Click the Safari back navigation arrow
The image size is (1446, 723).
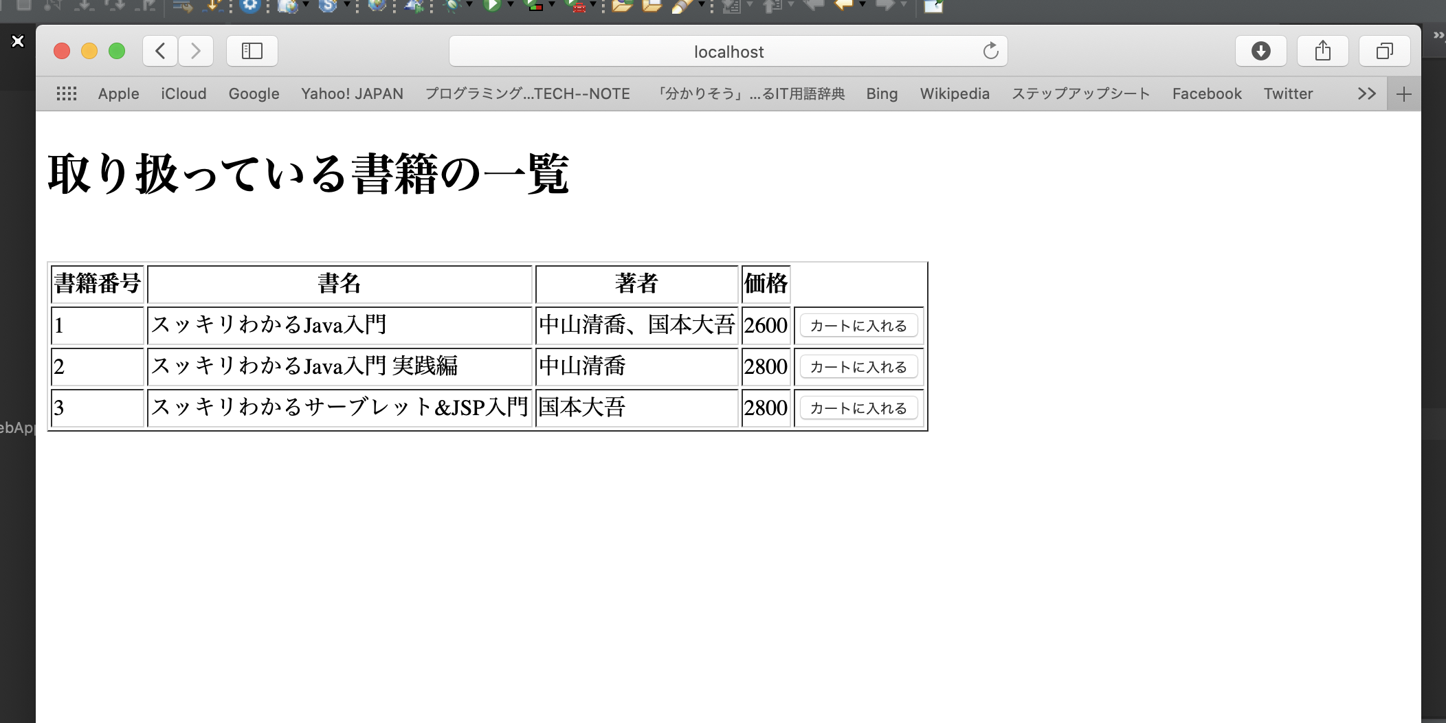(160, 51)
